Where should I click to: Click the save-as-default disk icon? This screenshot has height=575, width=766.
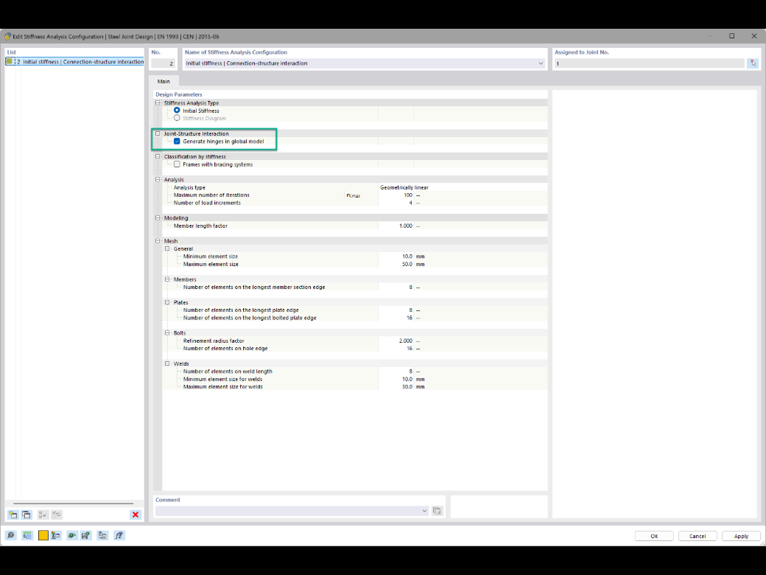click(86, 535)
